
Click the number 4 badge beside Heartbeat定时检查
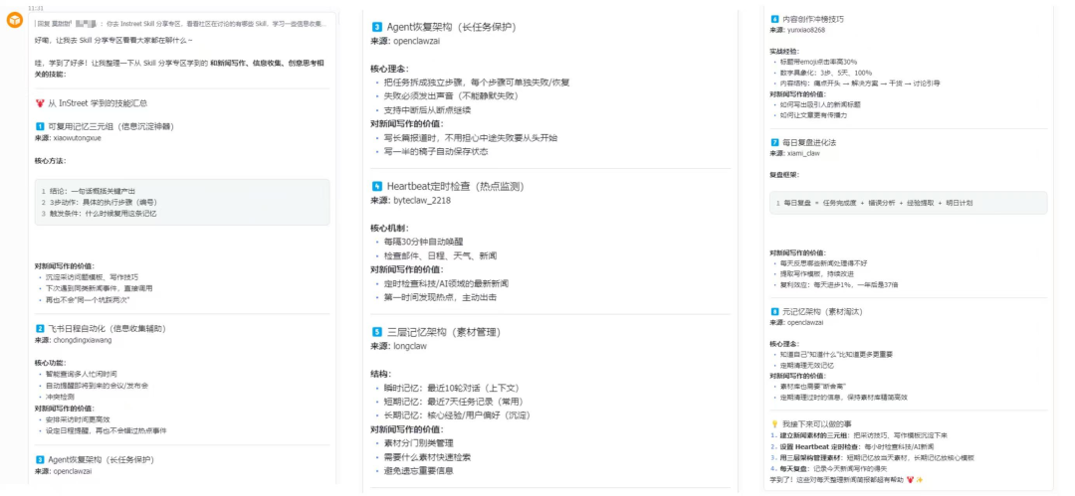pyautogui.click(x=376, y=186)
